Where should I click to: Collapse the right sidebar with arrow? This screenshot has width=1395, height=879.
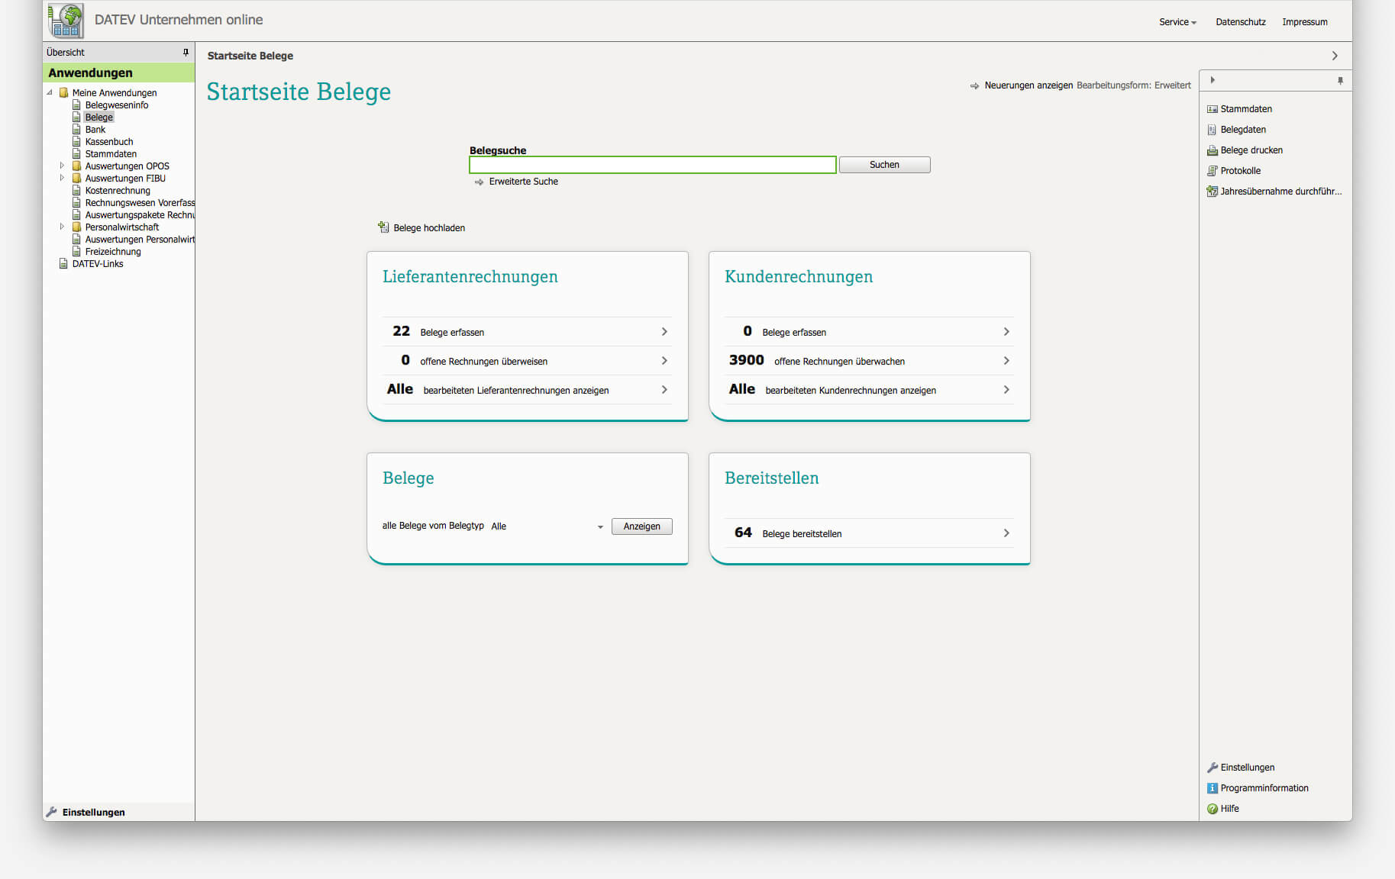(1213, 80)
